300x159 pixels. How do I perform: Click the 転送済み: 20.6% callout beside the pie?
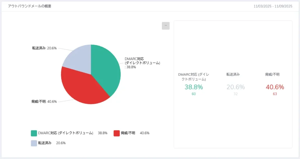(44, 48)
